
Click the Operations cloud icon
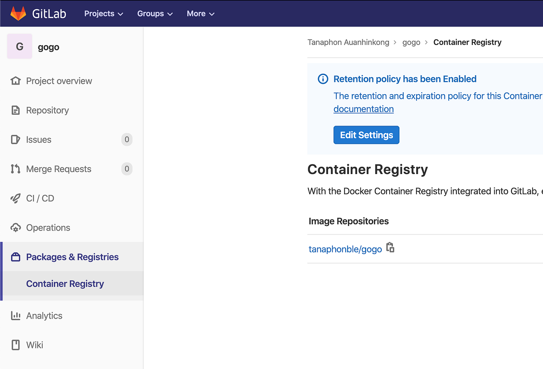(15, 228)
